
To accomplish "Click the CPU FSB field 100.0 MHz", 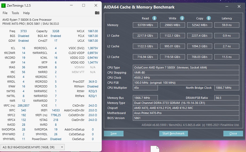I will click(x=186, y=83).
